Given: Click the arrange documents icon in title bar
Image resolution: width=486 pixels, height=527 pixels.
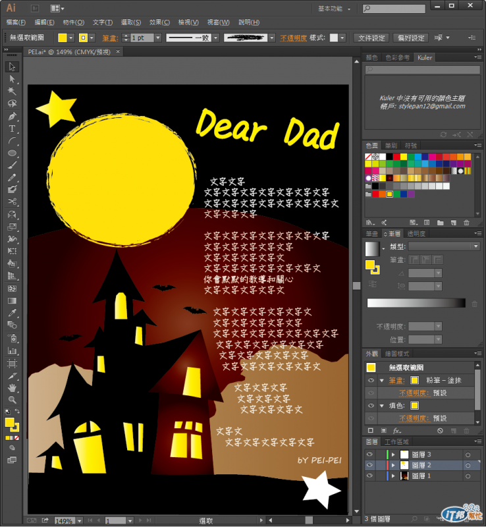Looking at the screenshot, I should tap(57, 9).
